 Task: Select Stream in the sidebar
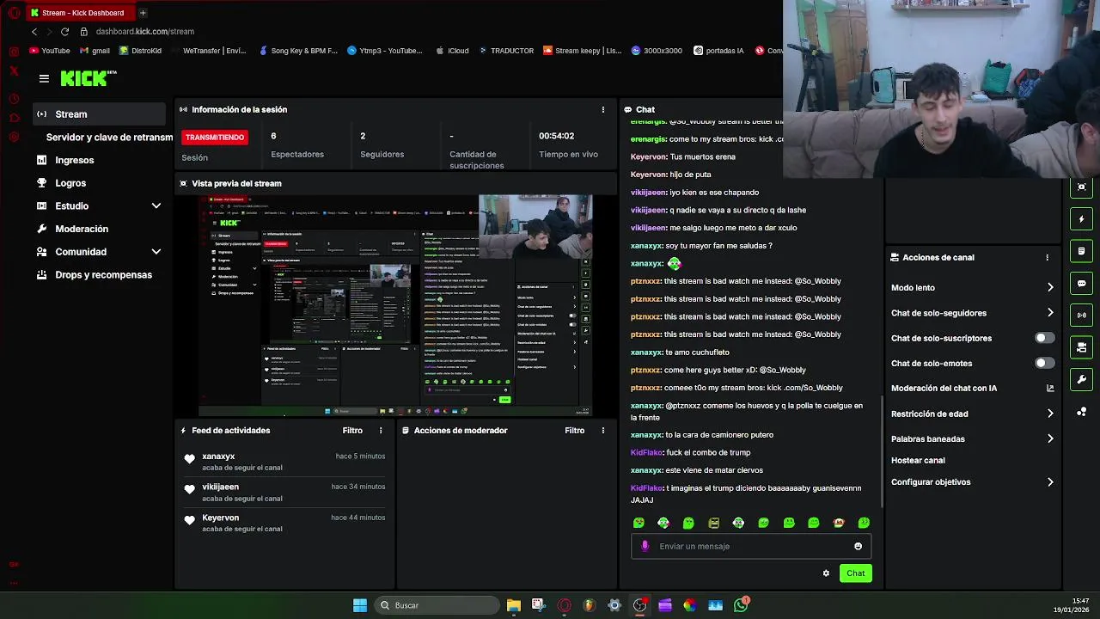[x=99, y=114]
